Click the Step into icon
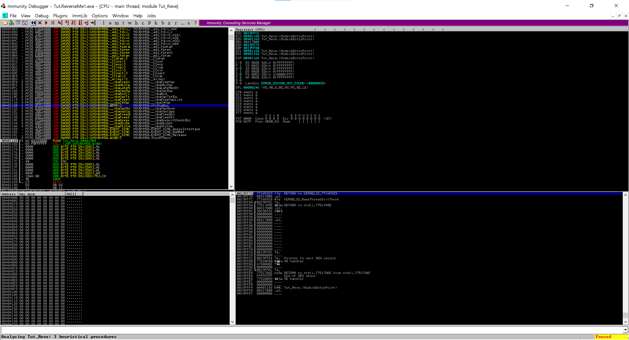 [x=60, y=23]
